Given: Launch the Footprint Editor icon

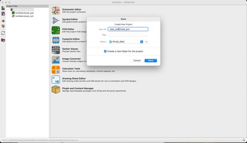Looking at the screenshot, I should (56, 40).
